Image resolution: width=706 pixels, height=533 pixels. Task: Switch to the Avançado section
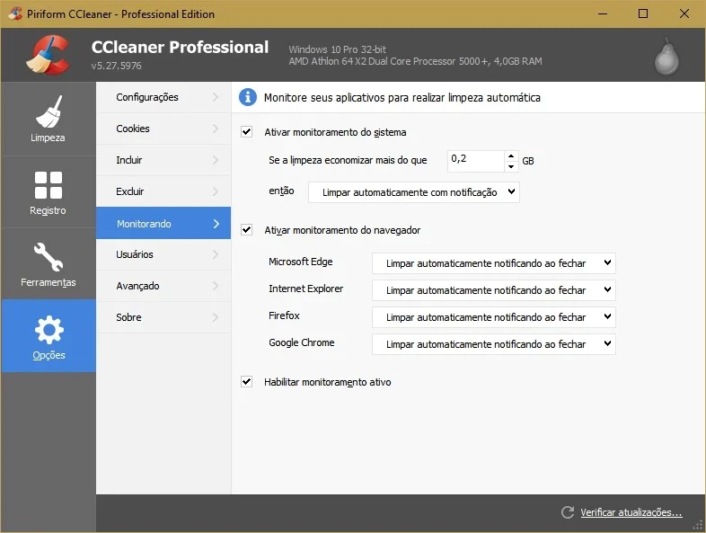pos(163,286)
